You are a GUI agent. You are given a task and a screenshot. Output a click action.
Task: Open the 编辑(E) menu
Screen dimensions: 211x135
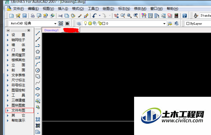pyautogui.click(x=33, y=9)
